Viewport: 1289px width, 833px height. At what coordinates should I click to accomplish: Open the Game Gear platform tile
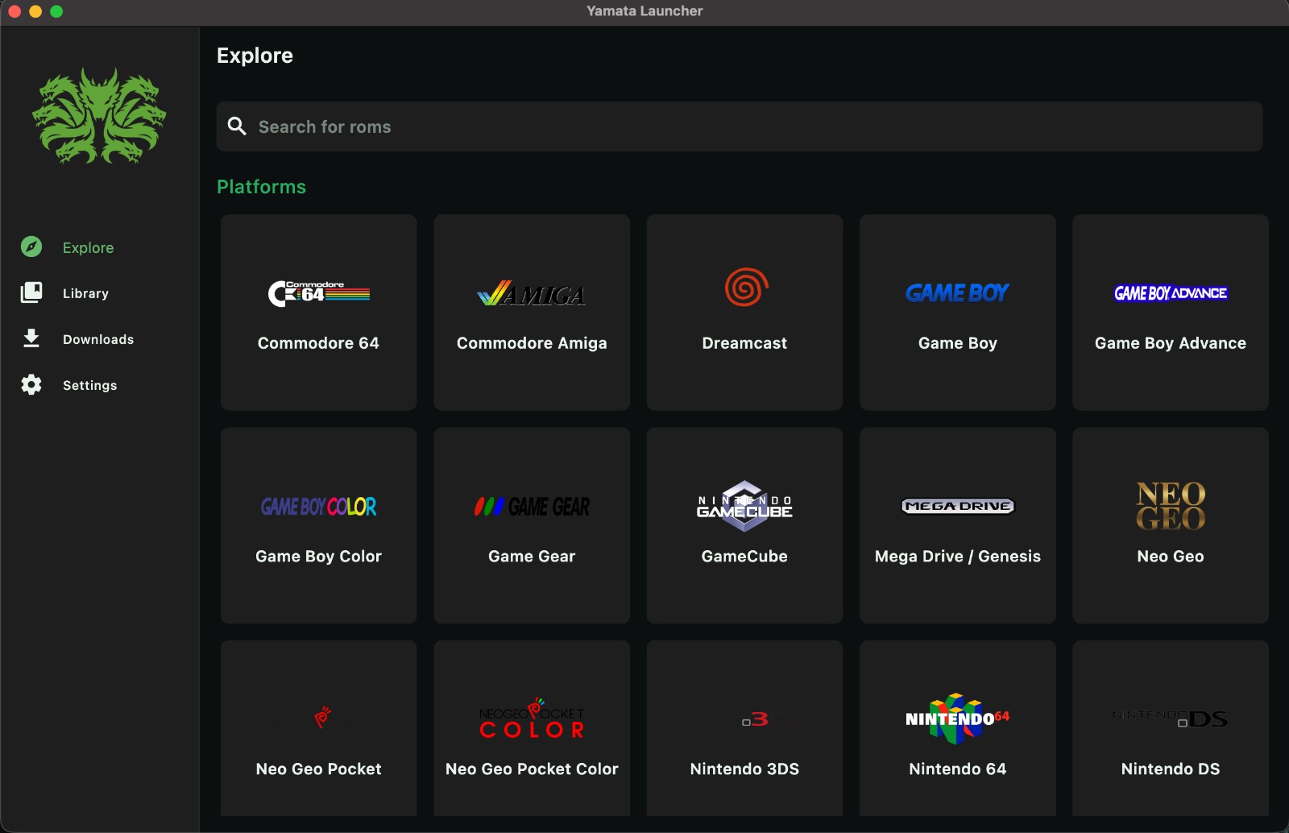click(x=532, y=525)
